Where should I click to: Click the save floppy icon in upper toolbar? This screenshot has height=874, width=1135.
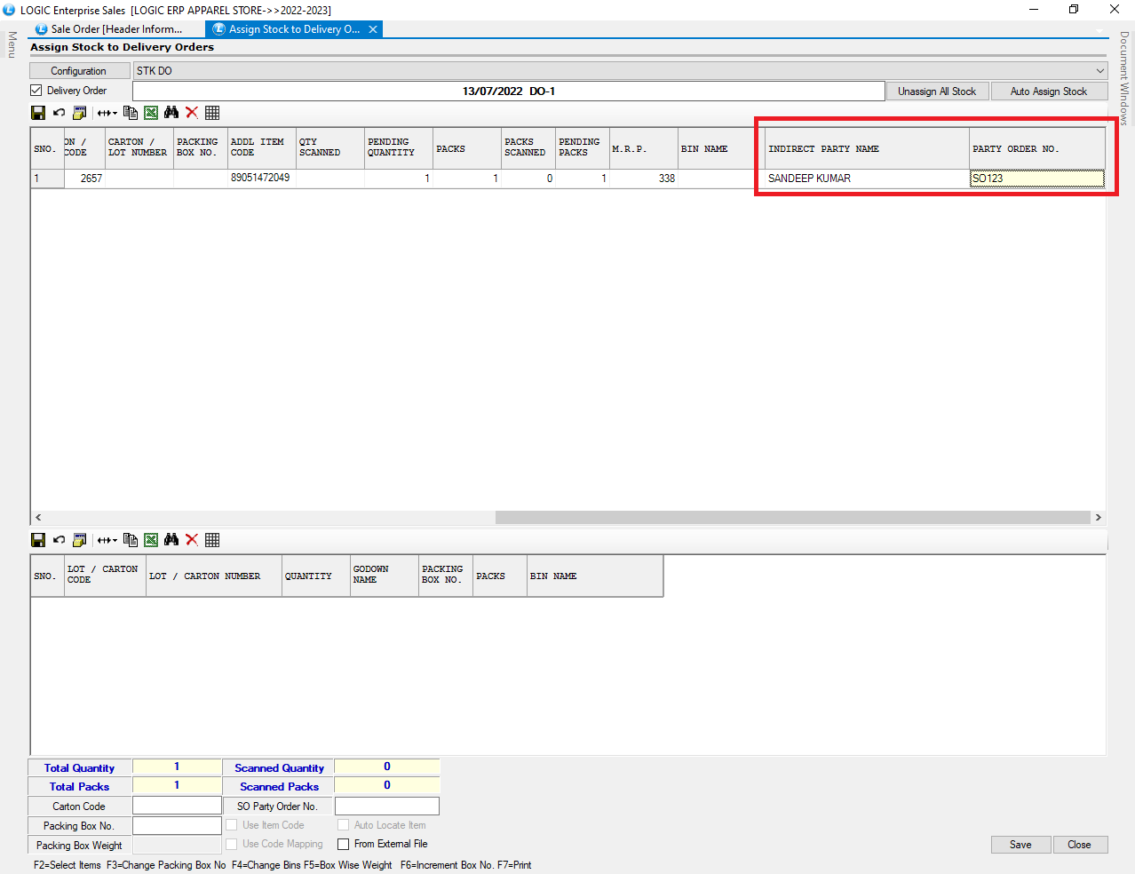[38, 113]
